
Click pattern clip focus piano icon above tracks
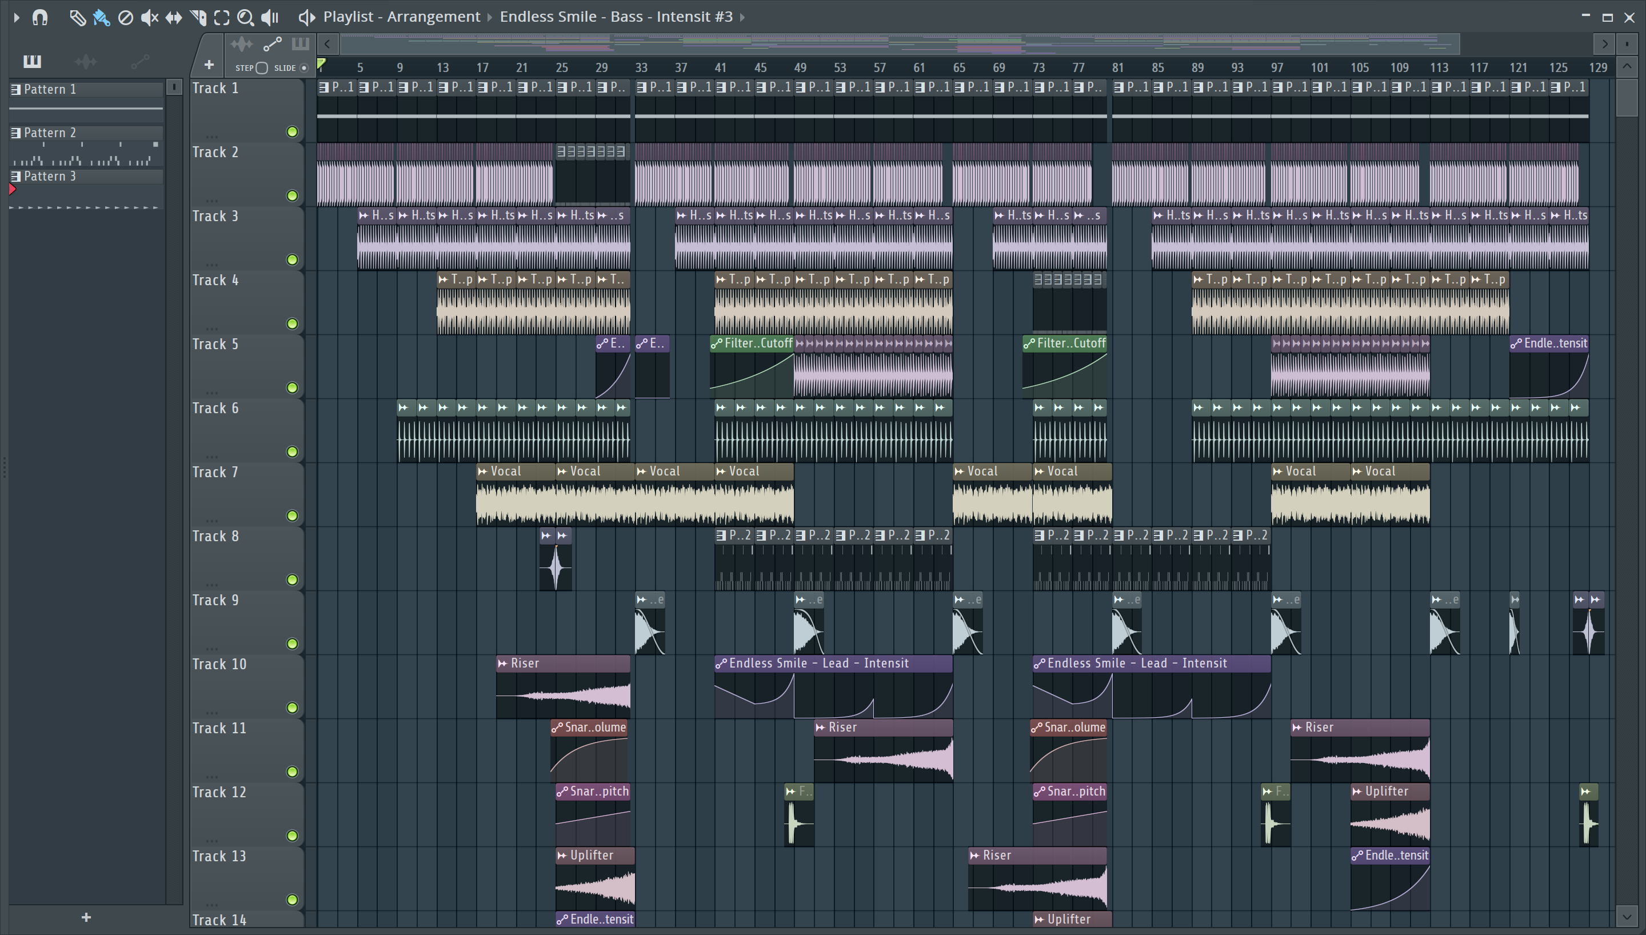[301, 43]
